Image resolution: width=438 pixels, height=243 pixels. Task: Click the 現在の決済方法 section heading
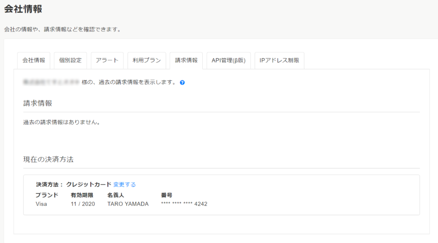tap(48, 159)
